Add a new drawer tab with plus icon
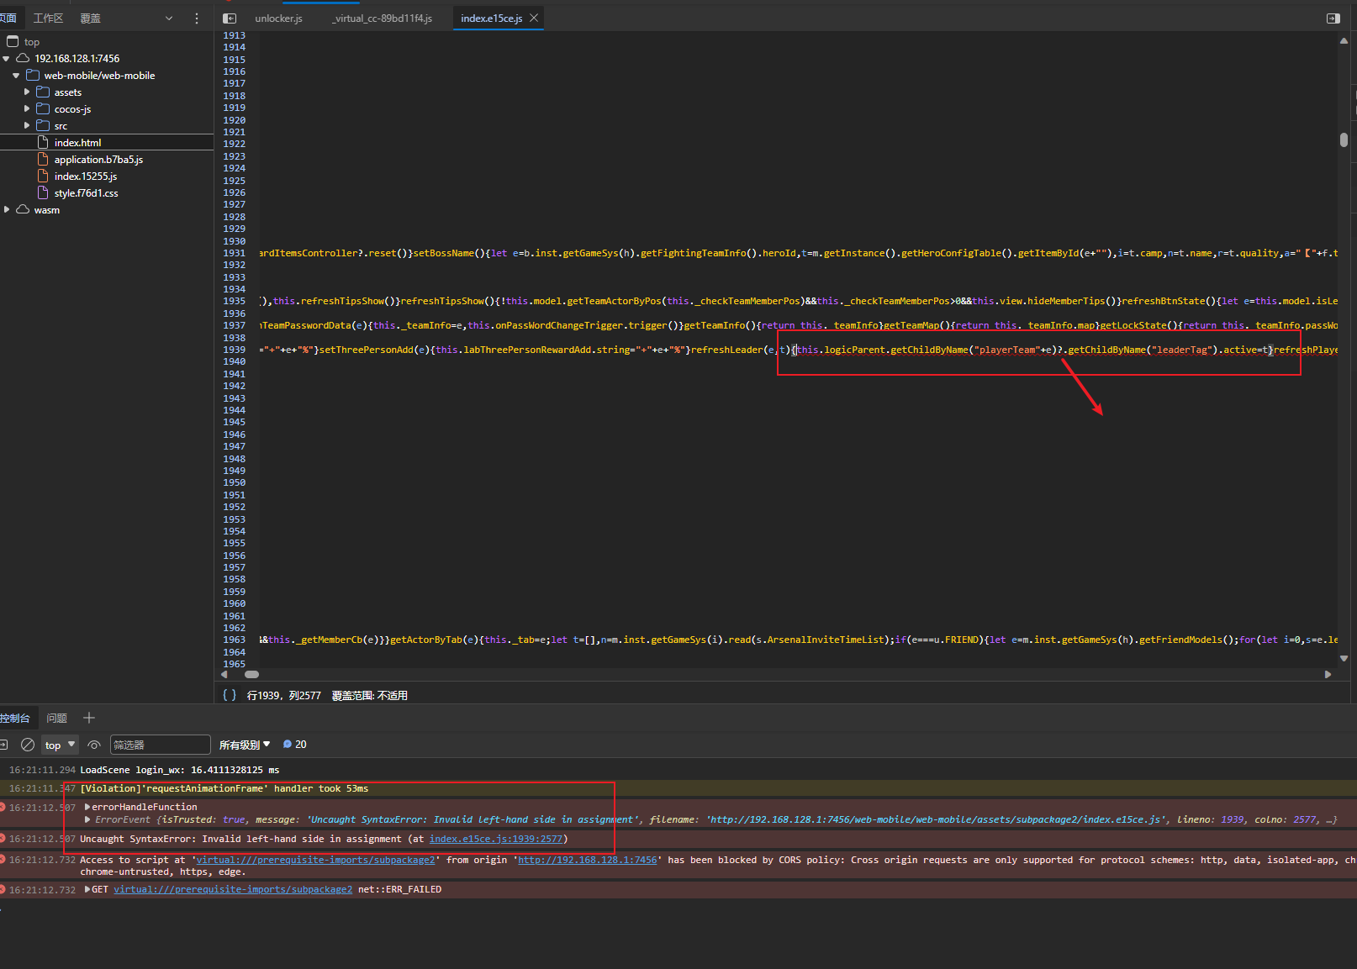1357x969 pixels. [x=89, y=718]
